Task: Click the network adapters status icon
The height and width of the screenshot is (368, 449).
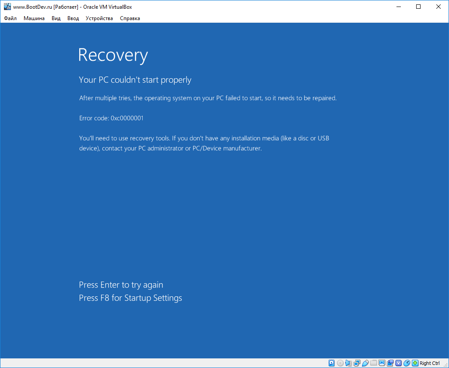Action: 357,363
